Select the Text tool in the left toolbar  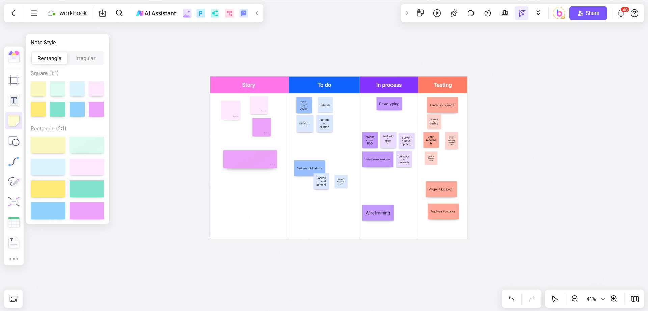point(14,101)
